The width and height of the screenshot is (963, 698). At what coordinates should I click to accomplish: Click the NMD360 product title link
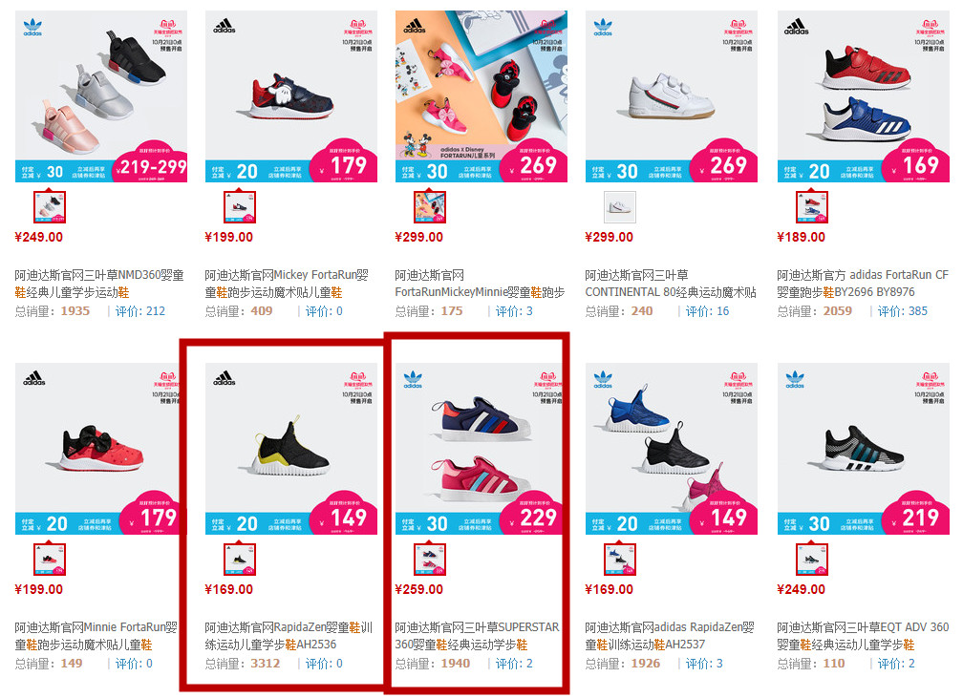pyautogui.click(x=99, y=284)
